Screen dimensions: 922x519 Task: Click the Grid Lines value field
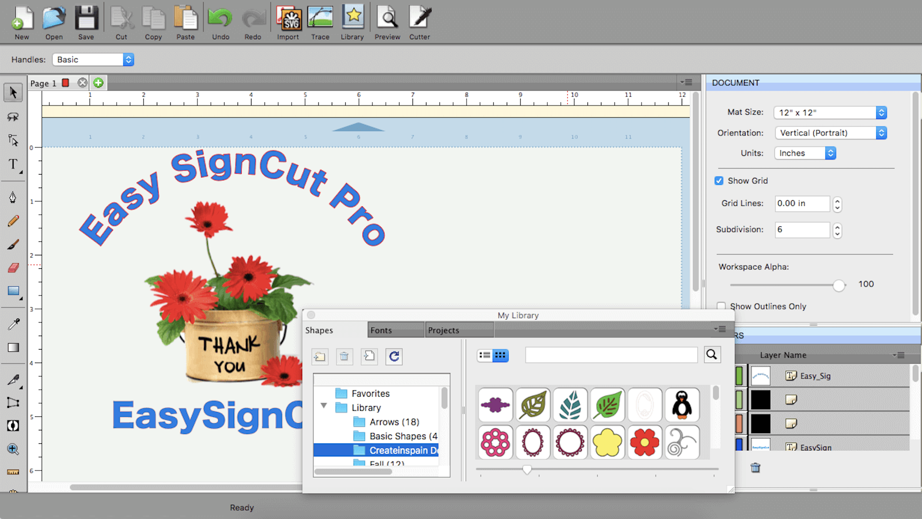tap(803, 203)
